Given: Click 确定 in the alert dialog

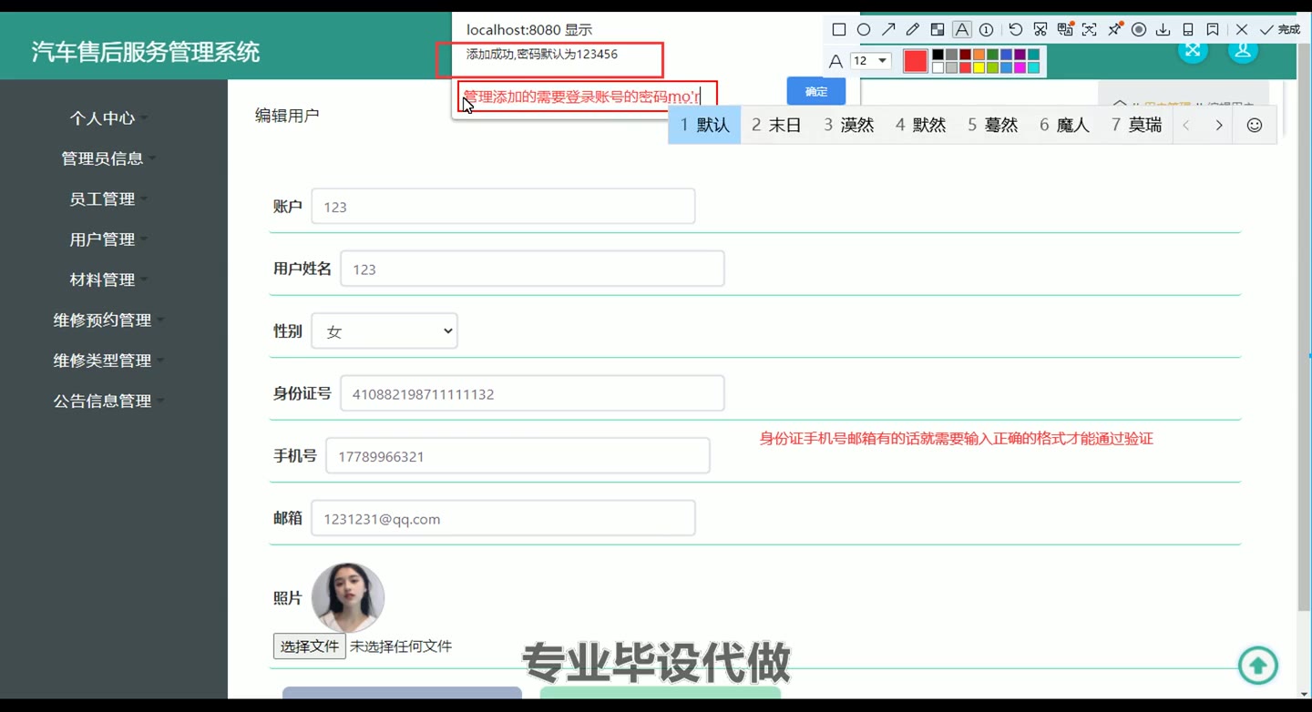Looking at the screenshot, I should tap(816, 91).
